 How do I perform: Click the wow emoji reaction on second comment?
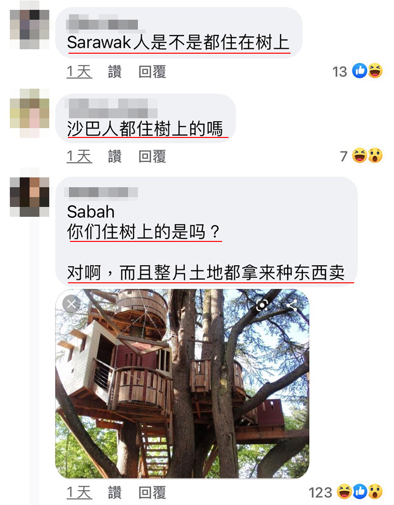[375, 156]
